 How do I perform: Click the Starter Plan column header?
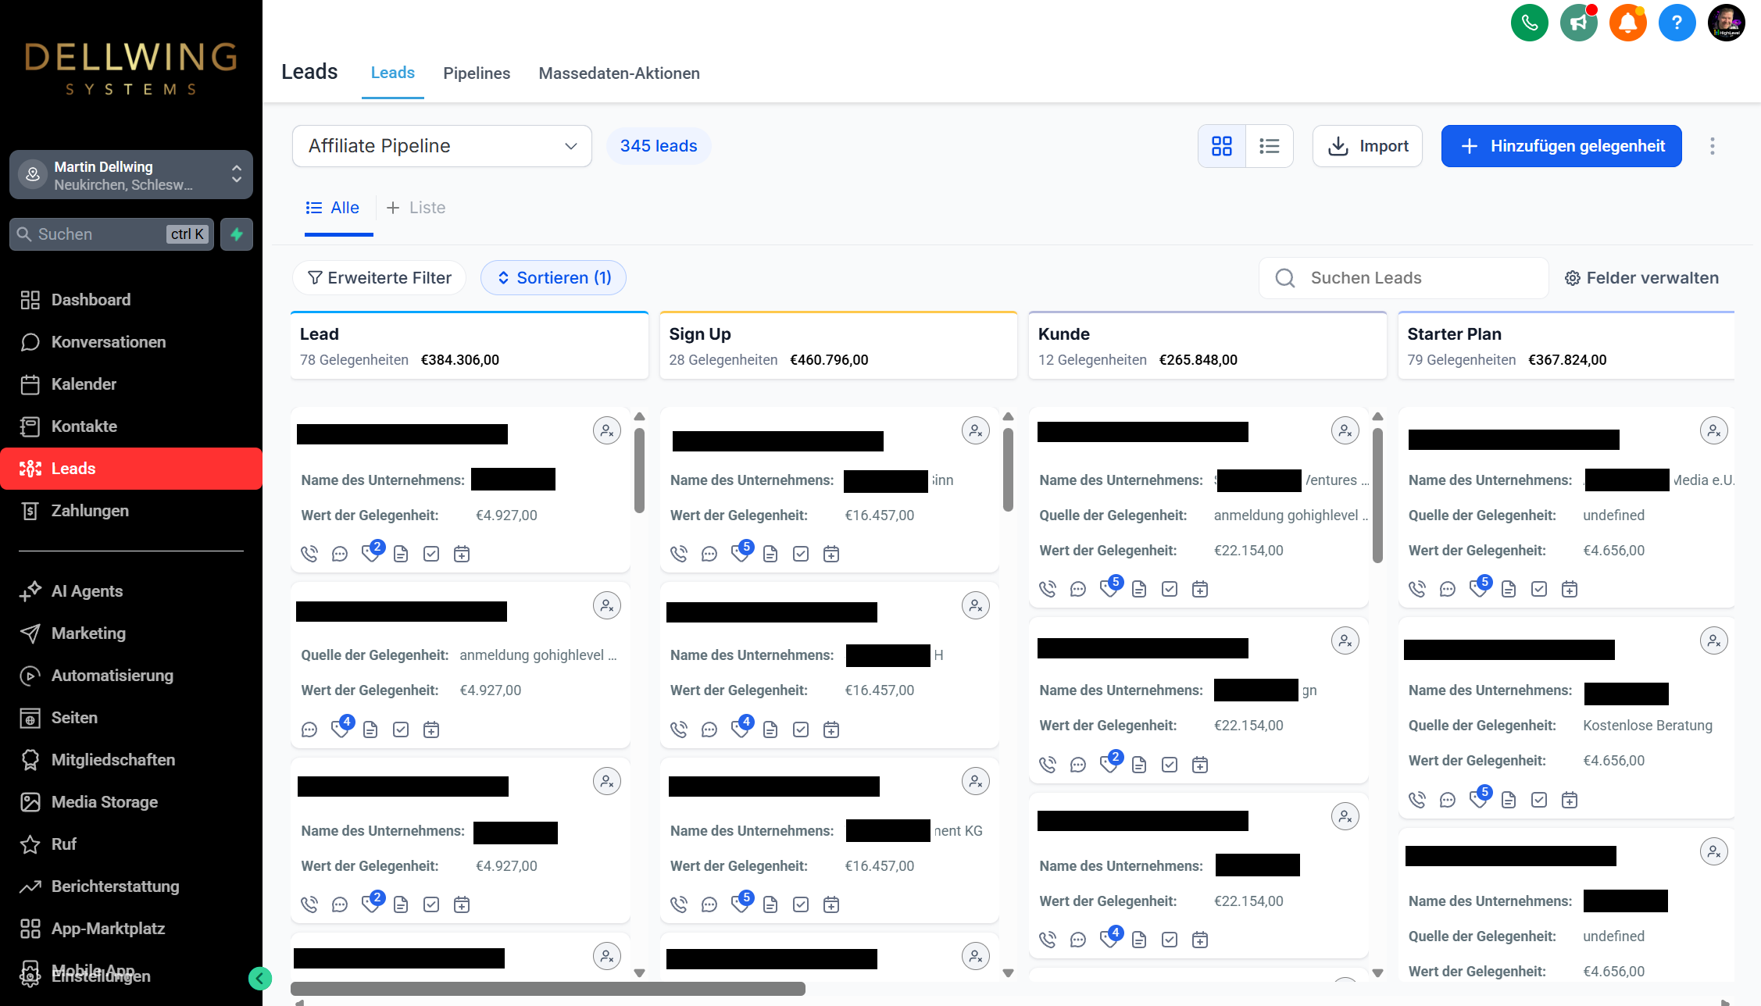(1566, 346)
